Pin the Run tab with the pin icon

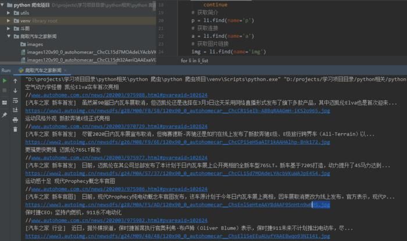click(x=5, y=115)
